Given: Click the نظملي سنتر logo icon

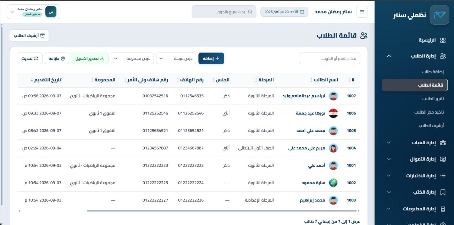Looking at the screenshot, I should pos(439,15).
